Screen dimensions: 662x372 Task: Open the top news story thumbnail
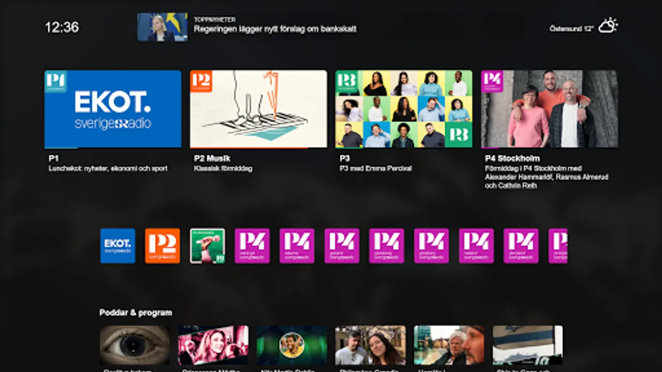(x=163, y=27)
